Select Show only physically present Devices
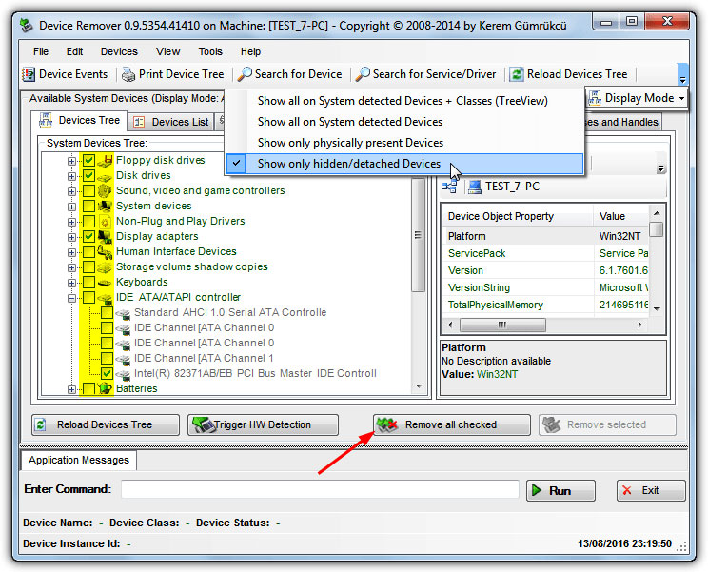The height and width of the screenshot is (572, 708). pos(350,143)
